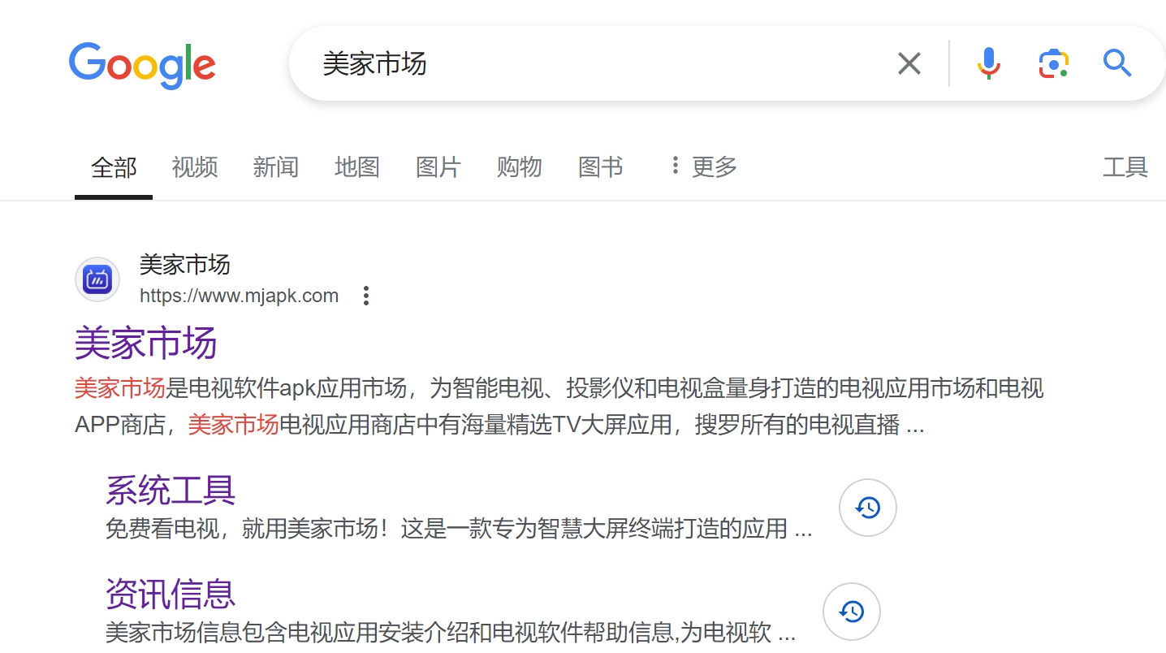
Task: Select the 全部 results tab
Action: 114,167
